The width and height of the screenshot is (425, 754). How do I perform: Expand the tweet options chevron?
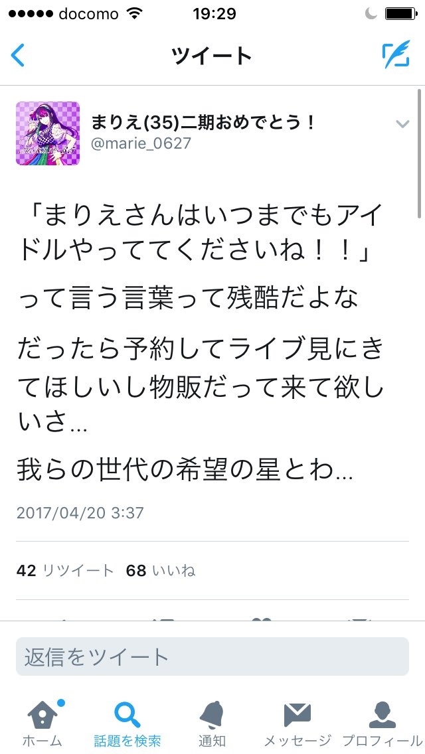tap(402, 124)
